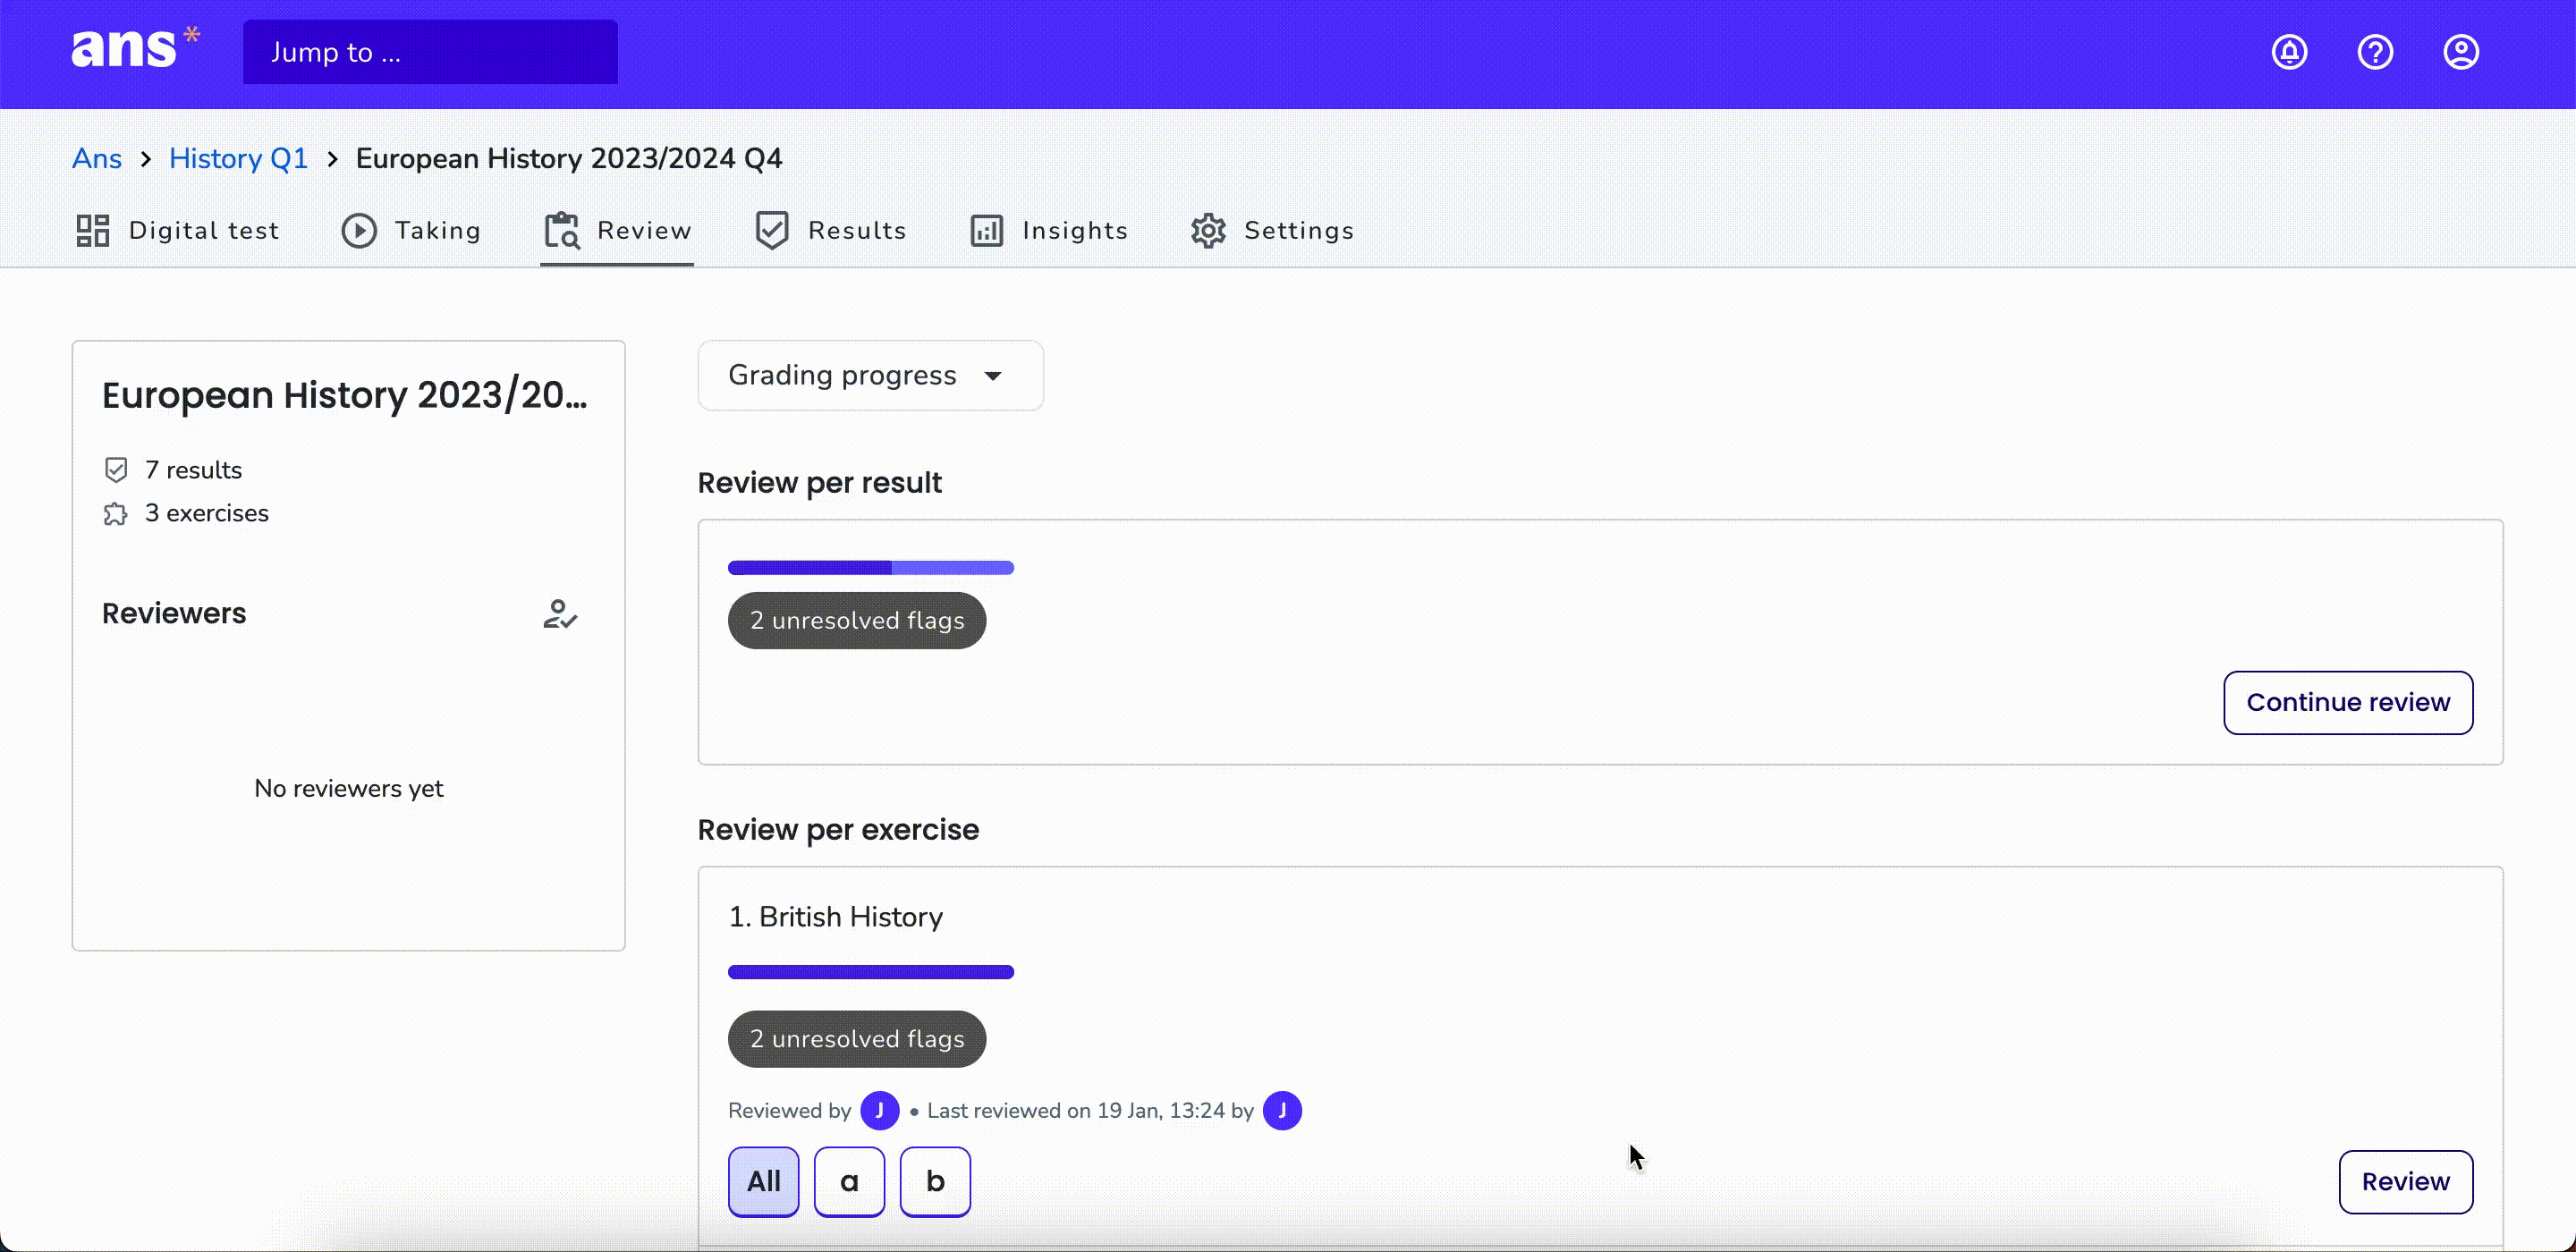Click the Reviewers heading

(174, 614)
